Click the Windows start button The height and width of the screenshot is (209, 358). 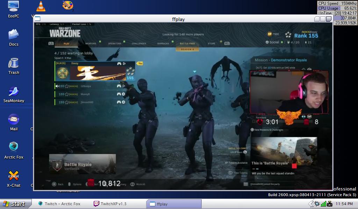pos(16,204)
